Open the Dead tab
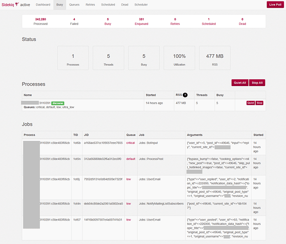The width and height of the screenshot is (286, 244). (125, 5)
